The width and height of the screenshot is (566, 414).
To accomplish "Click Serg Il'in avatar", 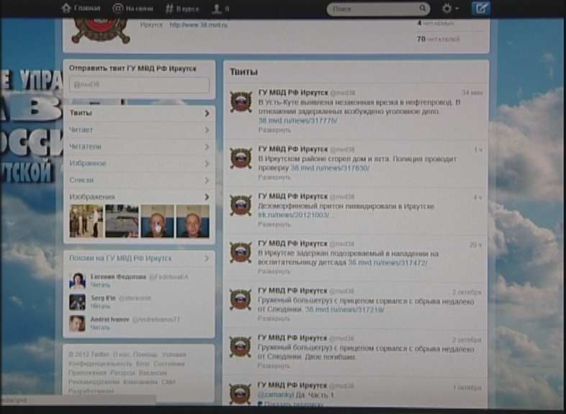I will pyautogui.click(x=77, y=302).
